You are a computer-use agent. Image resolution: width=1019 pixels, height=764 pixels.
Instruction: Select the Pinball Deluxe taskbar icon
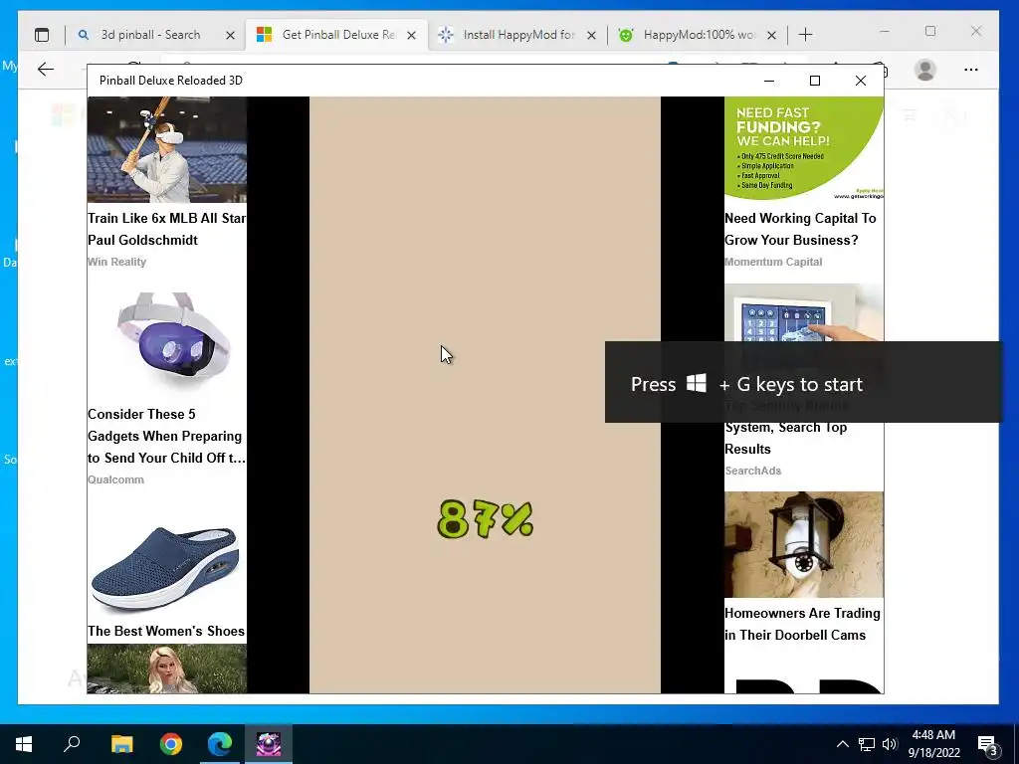[269, 744]
